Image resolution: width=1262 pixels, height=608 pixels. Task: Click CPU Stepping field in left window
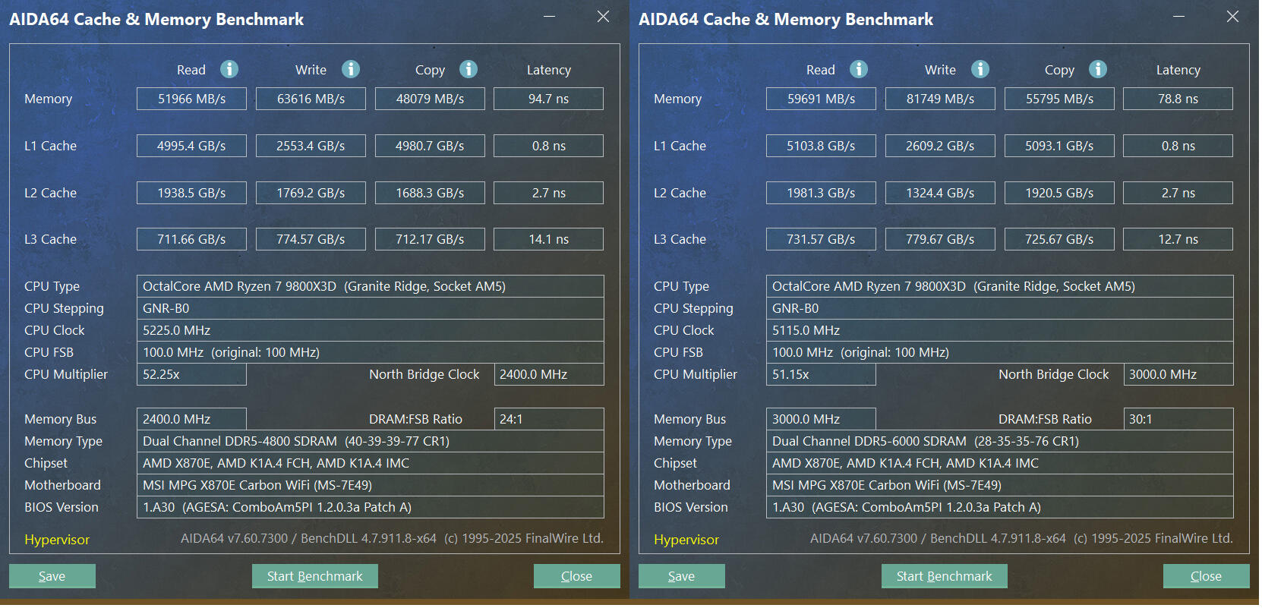(371, 308)
